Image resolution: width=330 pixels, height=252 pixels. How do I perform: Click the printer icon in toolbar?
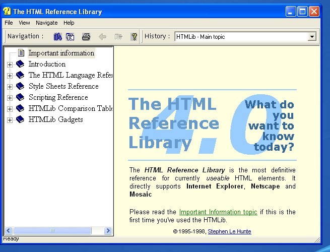[86, 37]
